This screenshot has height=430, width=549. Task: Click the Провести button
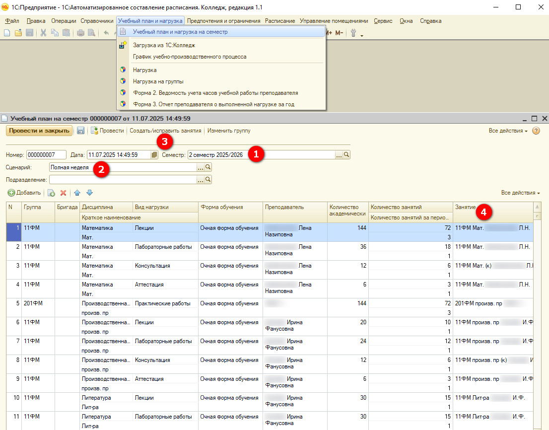(x=108, y=131)
